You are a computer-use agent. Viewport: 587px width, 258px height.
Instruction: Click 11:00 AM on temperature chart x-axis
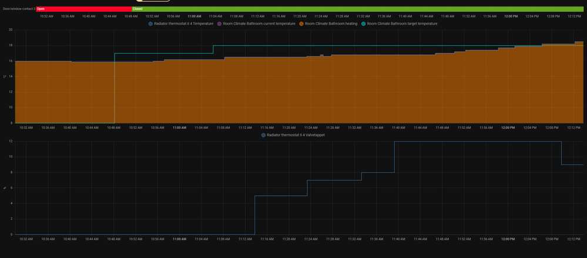click(x=180, y=127)
